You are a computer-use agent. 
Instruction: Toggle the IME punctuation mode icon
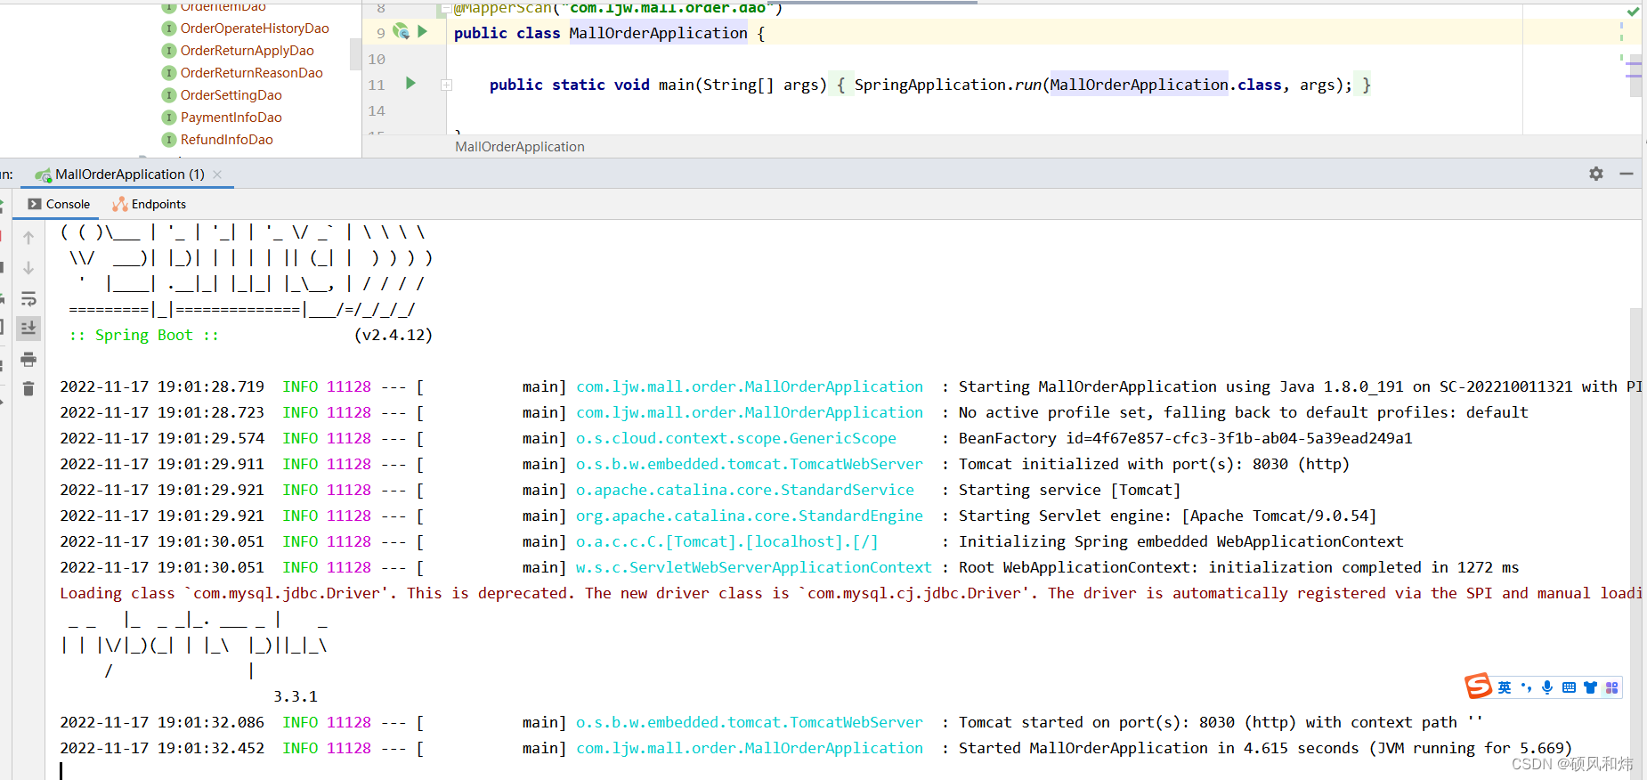(x=1526, y=687)
